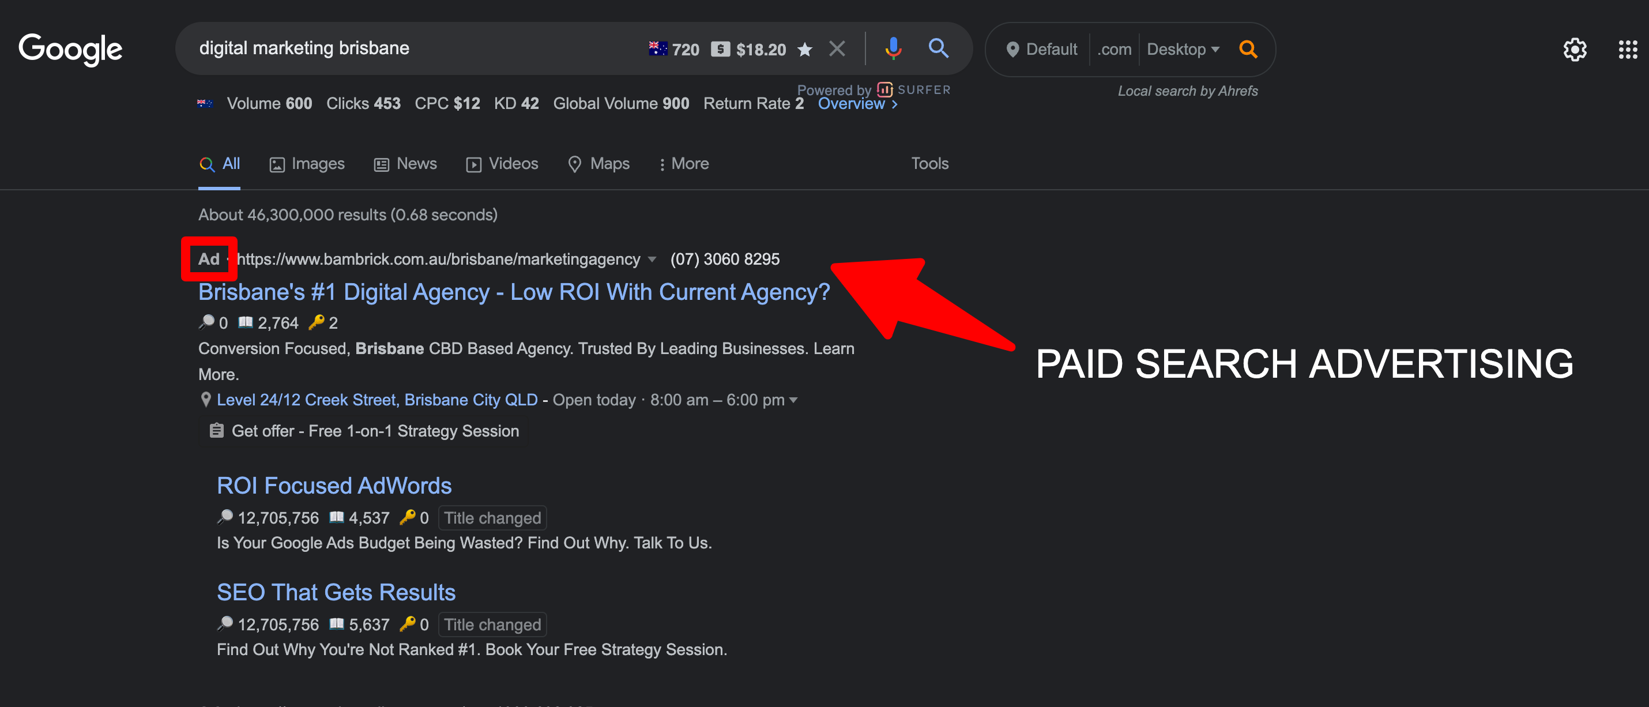The height and width of the screenshot is (707, 1649).
Task: Expand the Desktop device dropdown
Action: (x=1183, y=50)
